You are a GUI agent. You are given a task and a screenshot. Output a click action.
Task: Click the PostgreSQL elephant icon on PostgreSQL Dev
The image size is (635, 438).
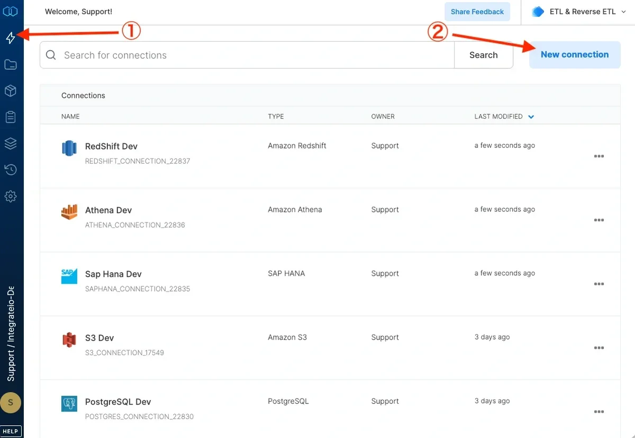point(69,403)
